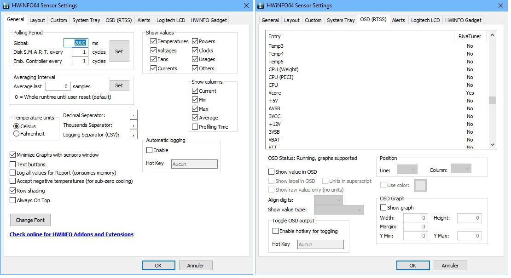511x278 pixels.
Task: Select the +12V entry row
Action: pyautogui.click(x=377, y=124)
